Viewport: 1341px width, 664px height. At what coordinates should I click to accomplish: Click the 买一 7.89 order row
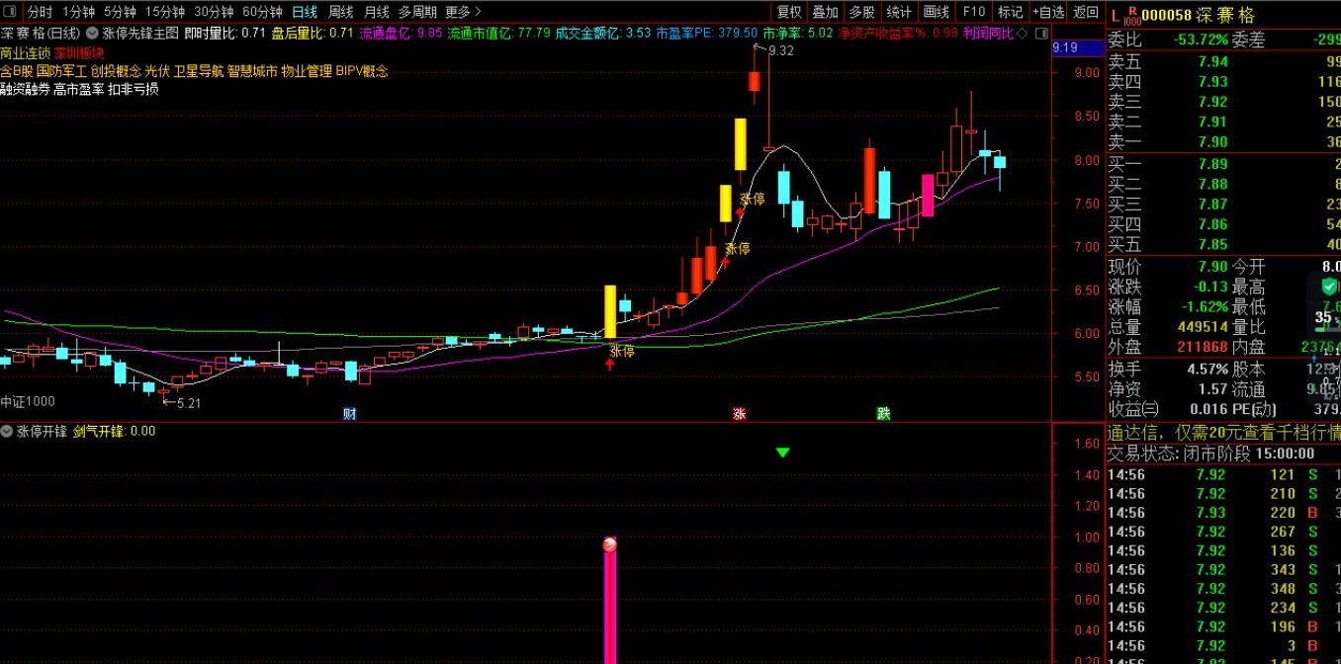(x=1223, y=164)
